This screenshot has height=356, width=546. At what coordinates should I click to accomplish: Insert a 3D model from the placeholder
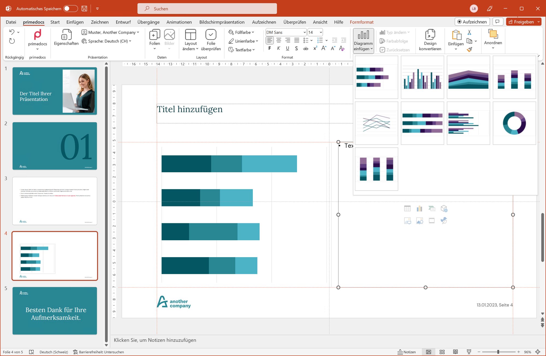pyautogui.click(x=444, y=208)
